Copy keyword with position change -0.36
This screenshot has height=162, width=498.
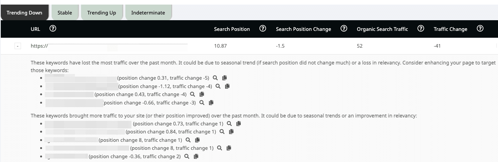196,156
